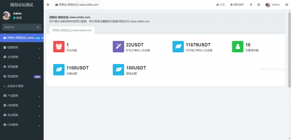Click the hot badge on 控制台 item
Screen dimensions: 291x140
pyautogui.click(x=38, y=38)
